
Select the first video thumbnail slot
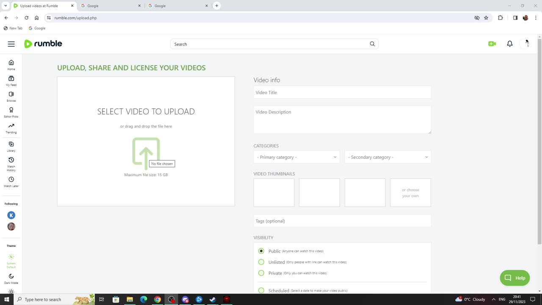[x=274, y=193]
